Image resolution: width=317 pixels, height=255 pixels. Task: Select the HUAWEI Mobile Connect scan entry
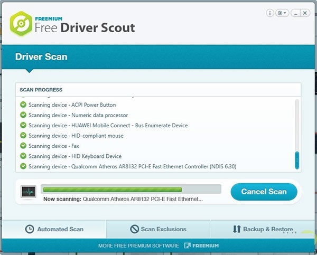point(108,126)
